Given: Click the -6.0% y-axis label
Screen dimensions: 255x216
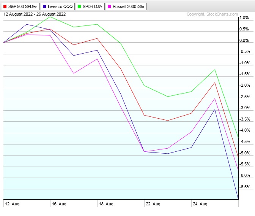Looking at the screenshot, I should tap(245, 176).
